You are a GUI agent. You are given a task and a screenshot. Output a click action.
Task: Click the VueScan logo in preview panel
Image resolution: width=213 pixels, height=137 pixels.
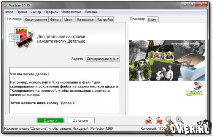click(x=194, y=89)
